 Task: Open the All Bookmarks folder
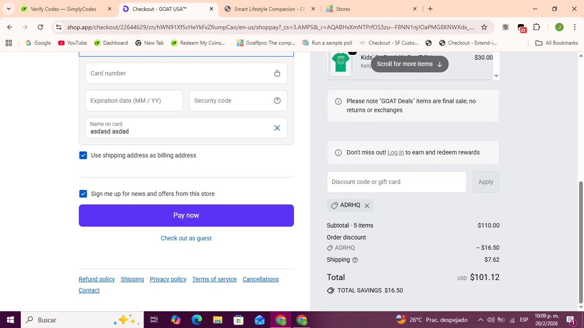(557, 43)
